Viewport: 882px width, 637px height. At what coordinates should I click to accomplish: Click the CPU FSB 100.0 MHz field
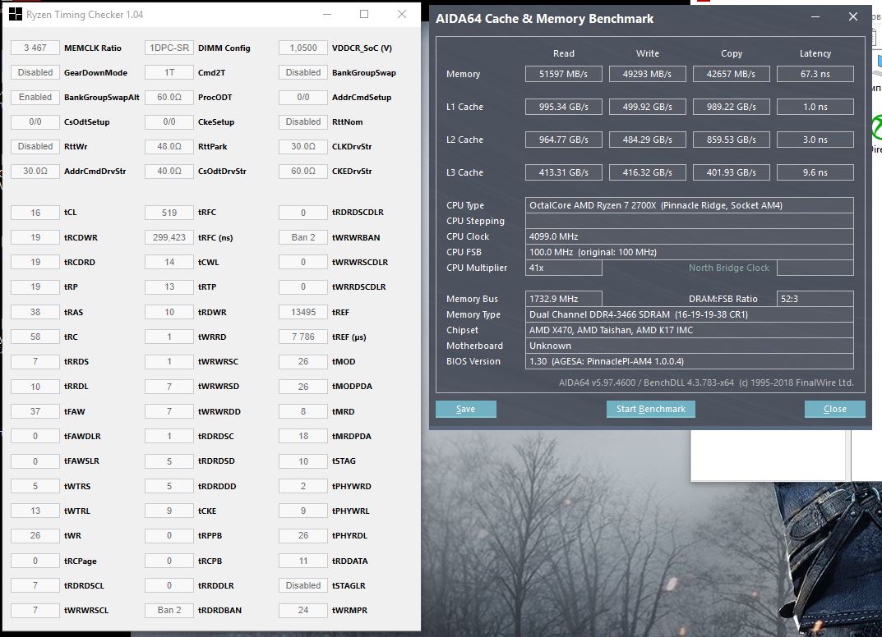point(689,252)
